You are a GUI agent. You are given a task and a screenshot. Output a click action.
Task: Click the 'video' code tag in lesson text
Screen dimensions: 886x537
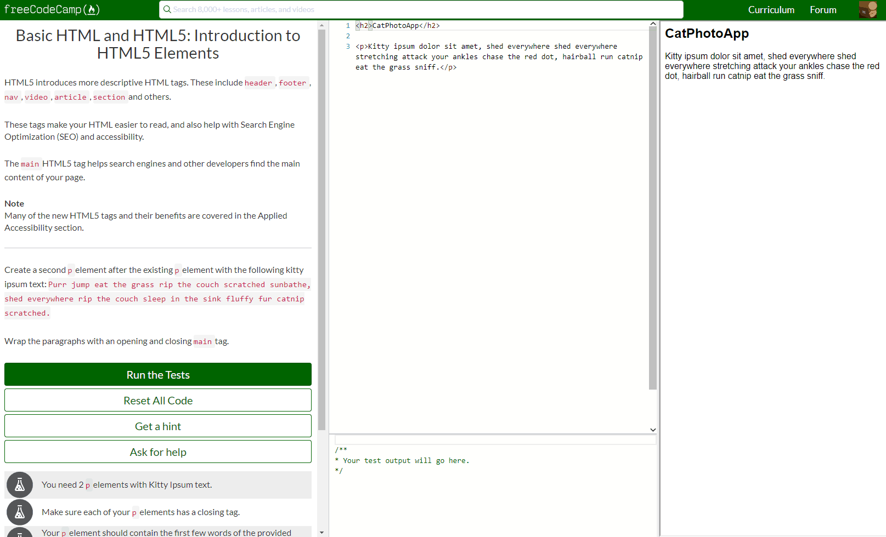click(36, 97)
